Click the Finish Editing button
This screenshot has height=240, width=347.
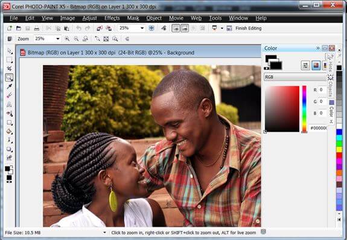click(248, 28)
